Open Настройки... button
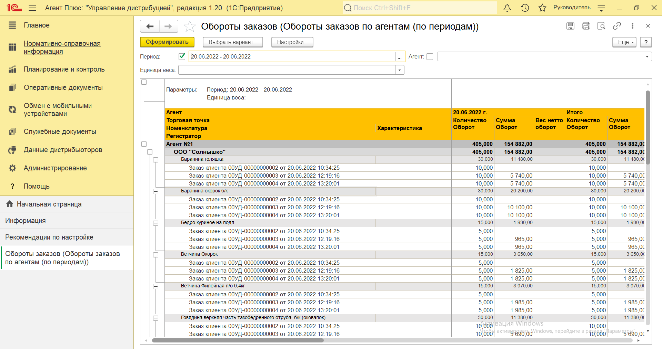Image resolution: width=662 pixels, height=349 pixels. pos(292,42)
